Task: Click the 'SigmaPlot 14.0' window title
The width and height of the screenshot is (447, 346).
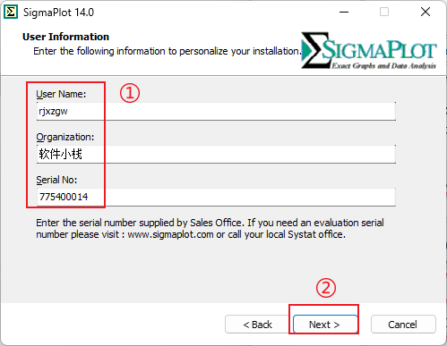Action: pos(58,13)
